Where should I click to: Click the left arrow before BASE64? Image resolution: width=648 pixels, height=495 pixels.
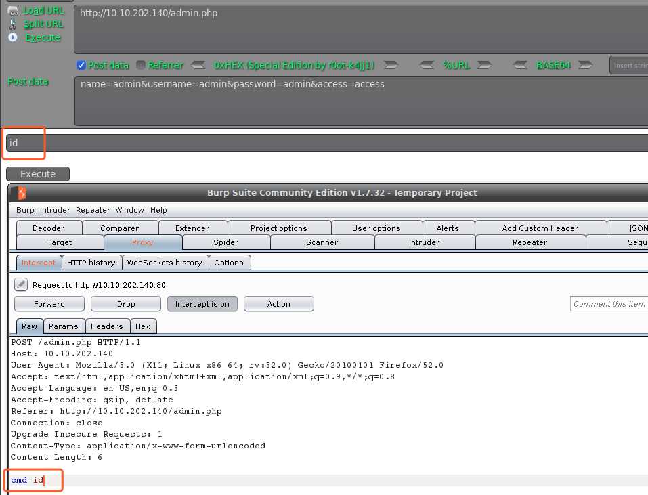(520, 65)
